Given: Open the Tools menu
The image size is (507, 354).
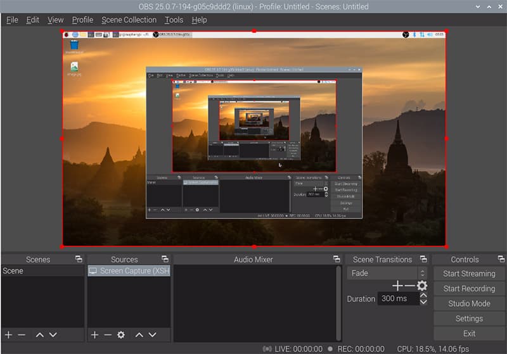Looking at the screenshot, I should [174, 20].
